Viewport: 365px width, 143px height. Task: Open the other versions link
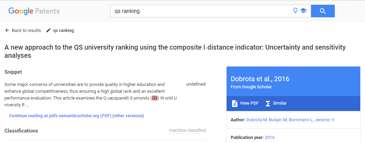(128, 116)
